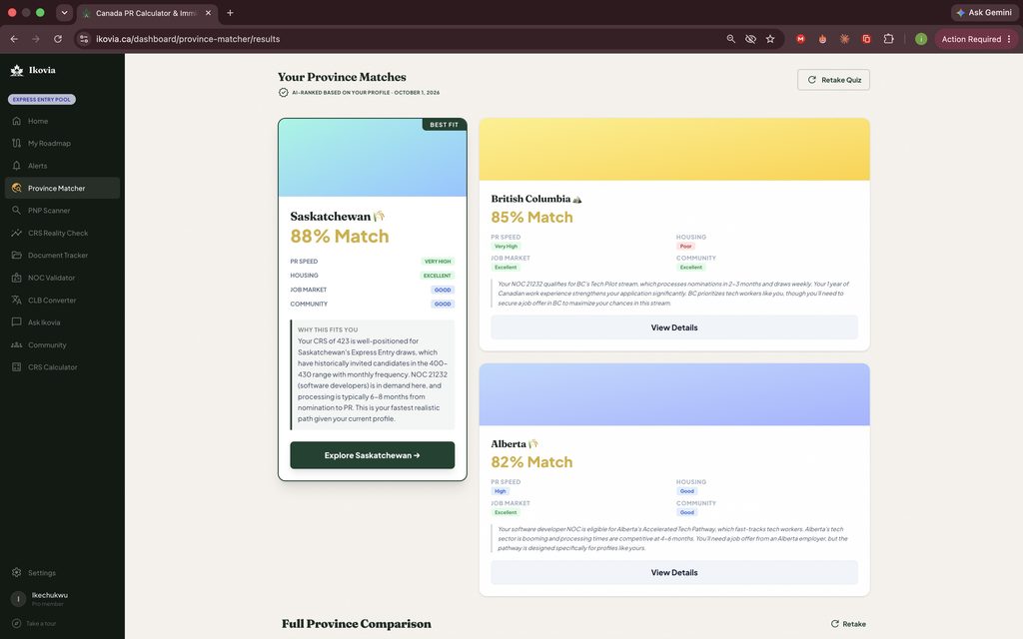Close the Canada PR Calculator tab
Viewport: 1023px width, 639px height.
(x=208, y=12)
